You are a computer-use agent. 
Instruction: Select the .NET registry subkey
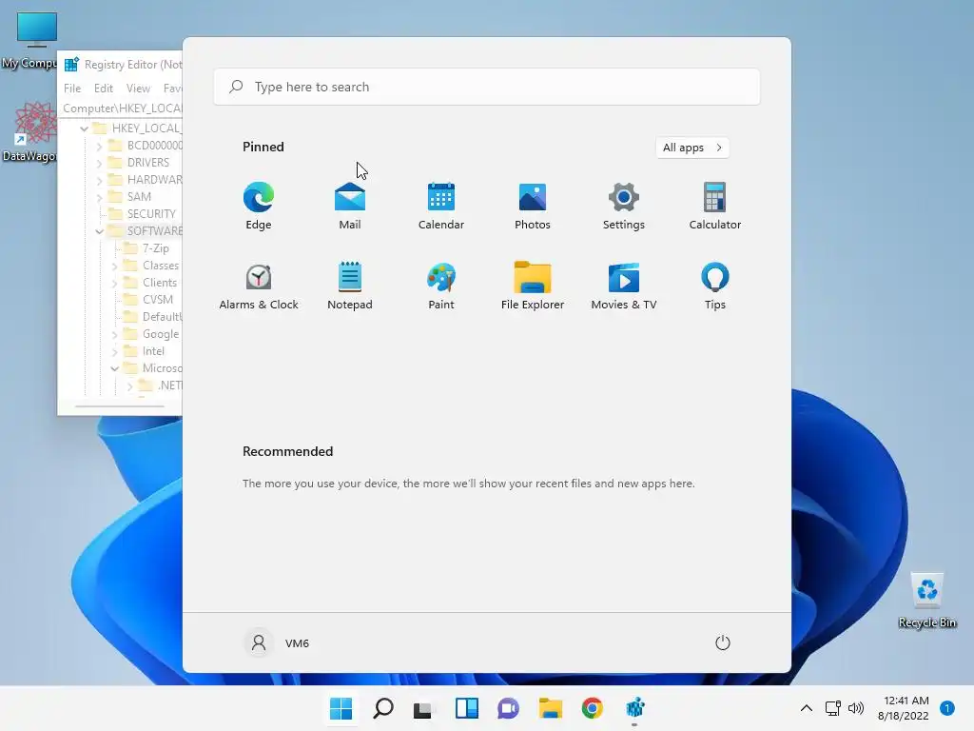pos(169,385)
